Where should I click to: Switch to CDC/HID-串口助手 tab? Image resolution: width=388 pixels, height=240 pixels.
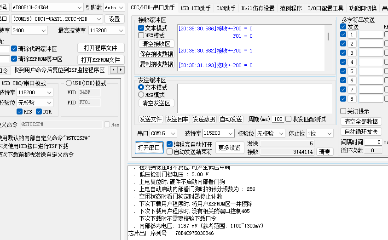(153, 8)
